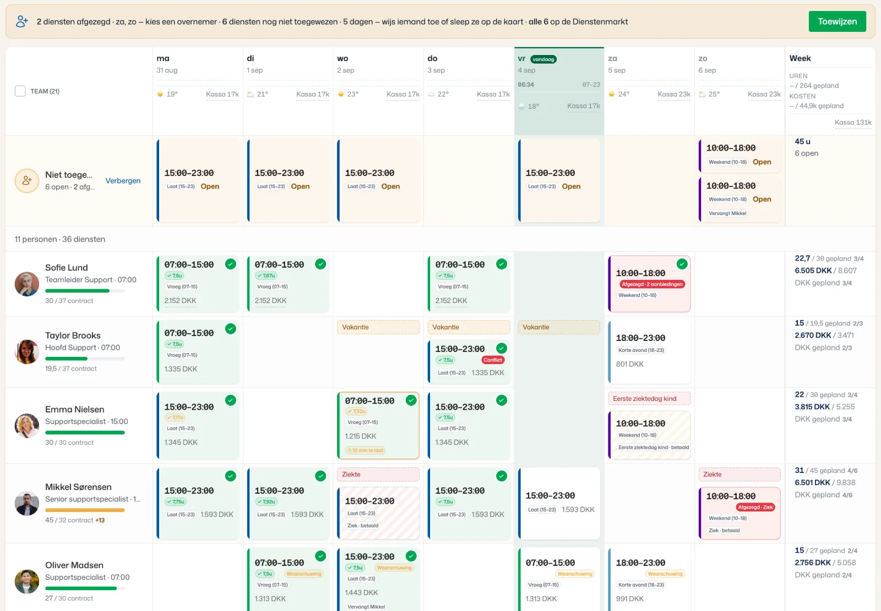Open Friday's unassigned 15:00-23:00 shift

[x=559, y=180]
